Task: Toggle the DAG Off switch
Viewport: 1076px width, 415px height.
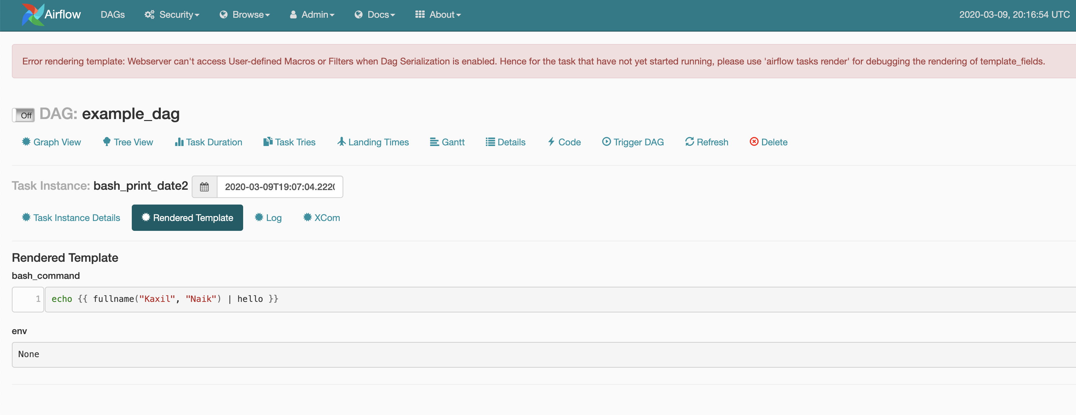Action: pos(23,115)
